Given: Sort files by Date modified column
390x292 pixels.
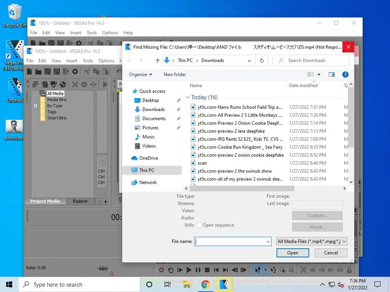Looking at the screenshot, I should 303,86.
